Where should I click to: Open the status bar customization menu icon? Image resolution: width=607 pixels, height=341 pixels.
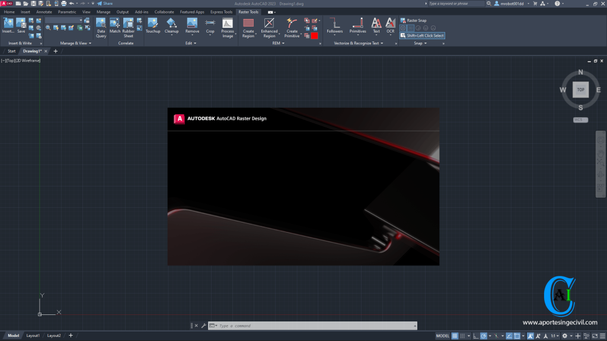pos(602,336)
